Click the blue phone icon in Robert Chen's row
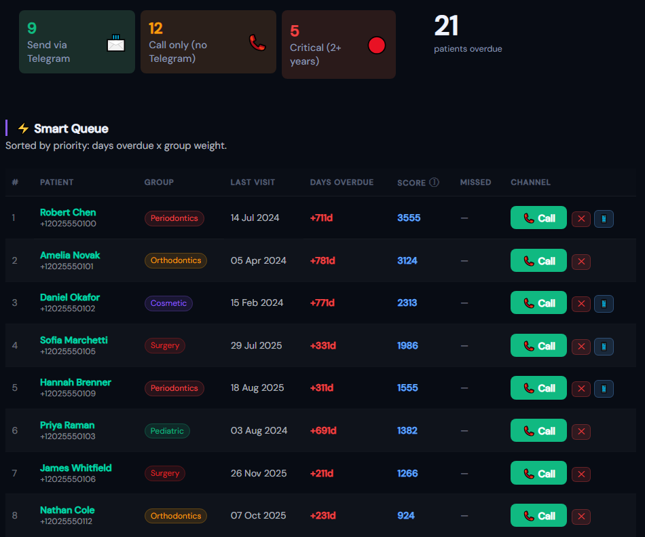Viewport: 645px width, 537px height. point(604,219)
